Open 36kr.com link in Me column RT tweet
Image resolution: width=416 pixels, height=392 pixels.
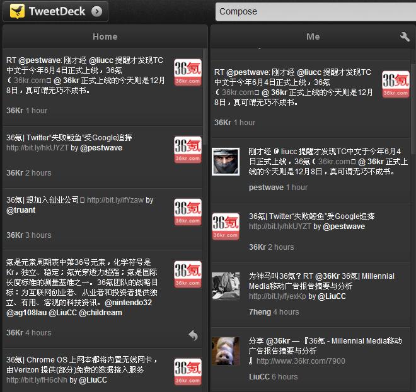238,92
